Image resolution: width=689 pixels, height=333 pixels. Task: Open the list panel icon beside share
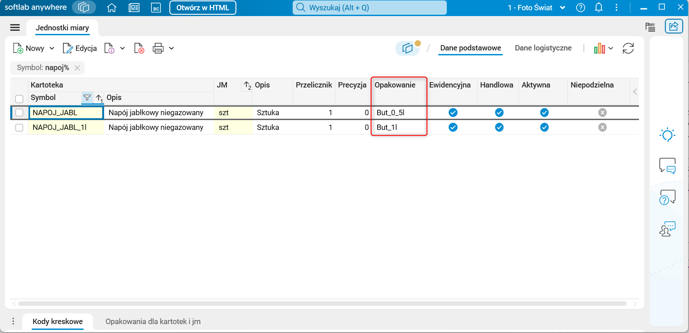650,27
